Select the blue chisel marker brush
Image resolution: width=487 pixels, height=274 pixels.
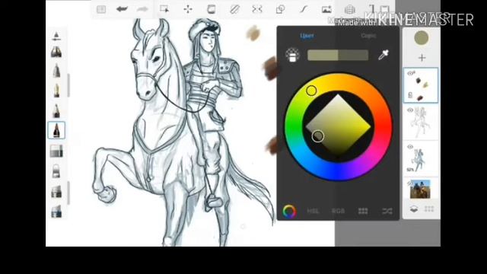[x=56, y=212]
